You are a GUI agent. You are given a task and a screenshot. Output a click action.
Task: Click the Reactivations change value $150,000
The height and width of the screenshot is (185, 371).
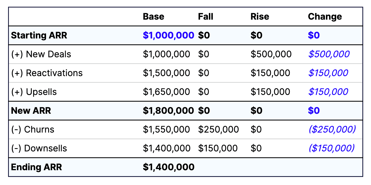[x=328, y=73]
